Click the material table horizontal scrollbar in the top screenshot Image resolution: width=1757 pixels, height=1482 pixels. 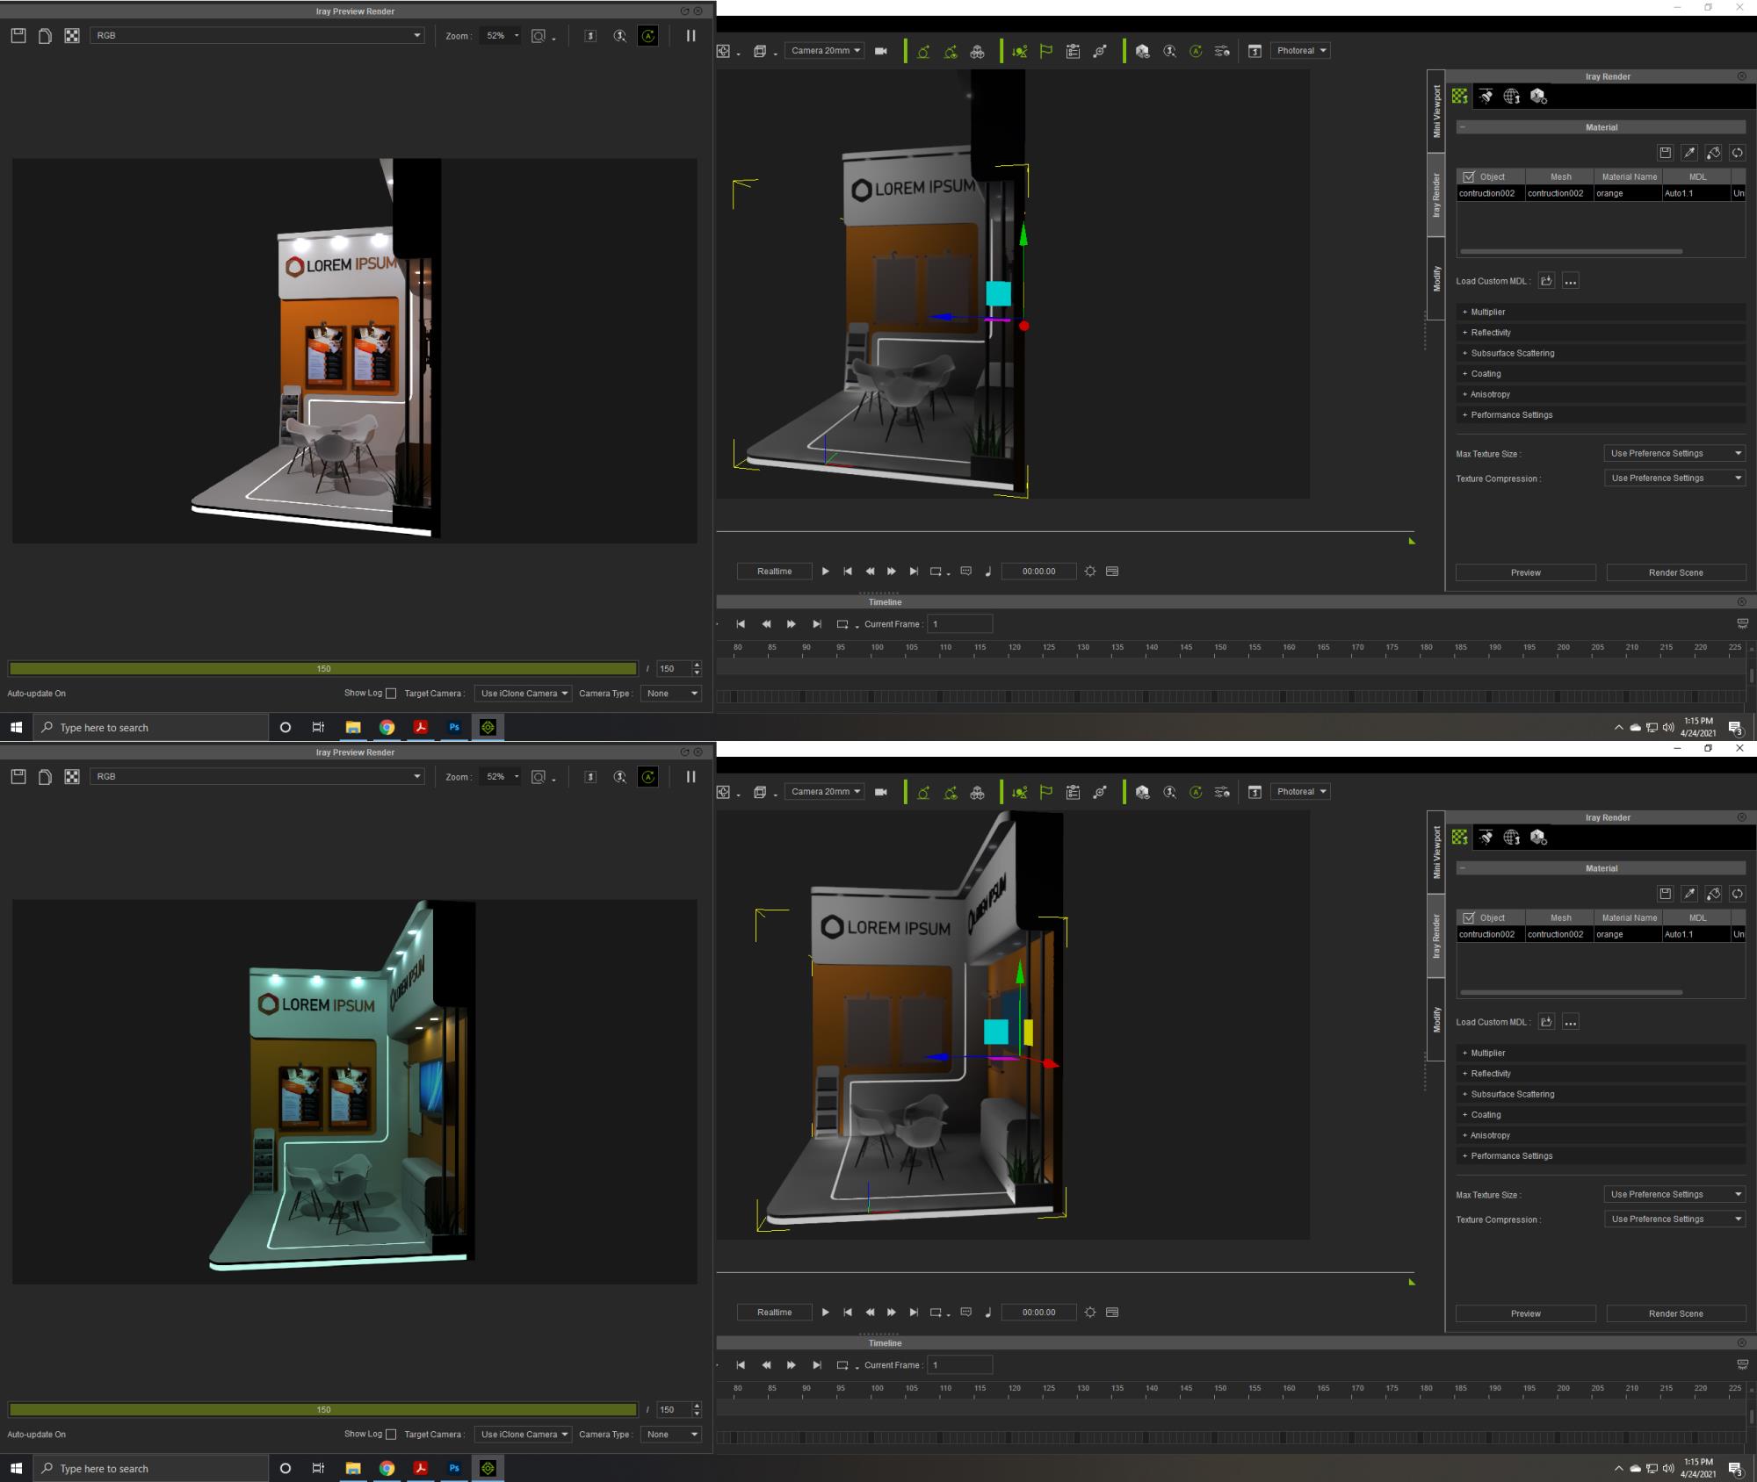1571,252
